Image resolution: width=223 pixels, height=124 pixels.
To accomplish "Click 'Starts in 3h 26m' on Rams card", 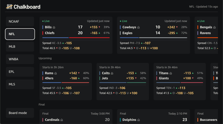I will (53, 67).
